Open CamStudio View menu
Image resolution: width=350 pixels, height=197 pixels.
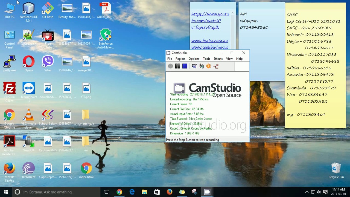pyautogui.click(x=229, y=59)
